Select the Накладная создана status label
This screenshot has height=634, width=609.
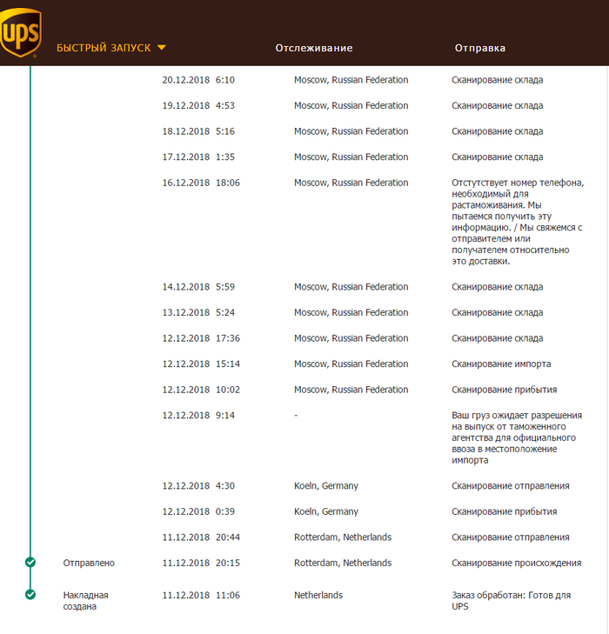pos(86,601)
